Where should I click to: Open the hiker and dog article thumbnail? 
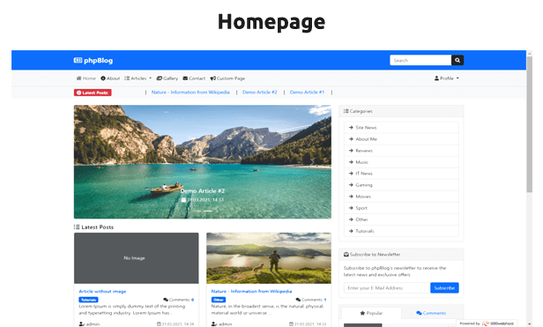click(x=269, y=258)
